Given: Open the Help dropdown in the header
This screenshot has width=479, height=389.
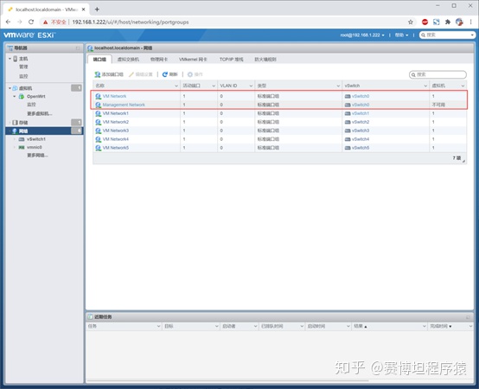Looking at the screenshot, I should tap(401, 35).
